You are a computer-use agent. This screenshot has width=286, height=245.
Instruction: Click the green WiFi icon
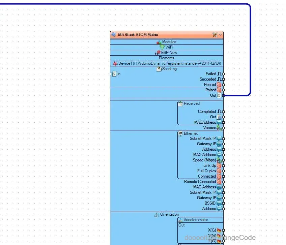pyautogui.click(x=162, y=48)
